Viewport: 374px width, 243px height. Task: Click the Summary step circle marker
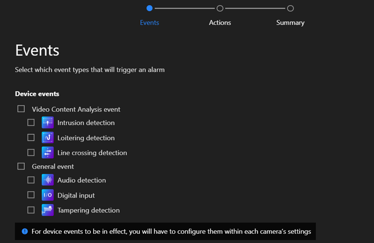tap(290, 8)
